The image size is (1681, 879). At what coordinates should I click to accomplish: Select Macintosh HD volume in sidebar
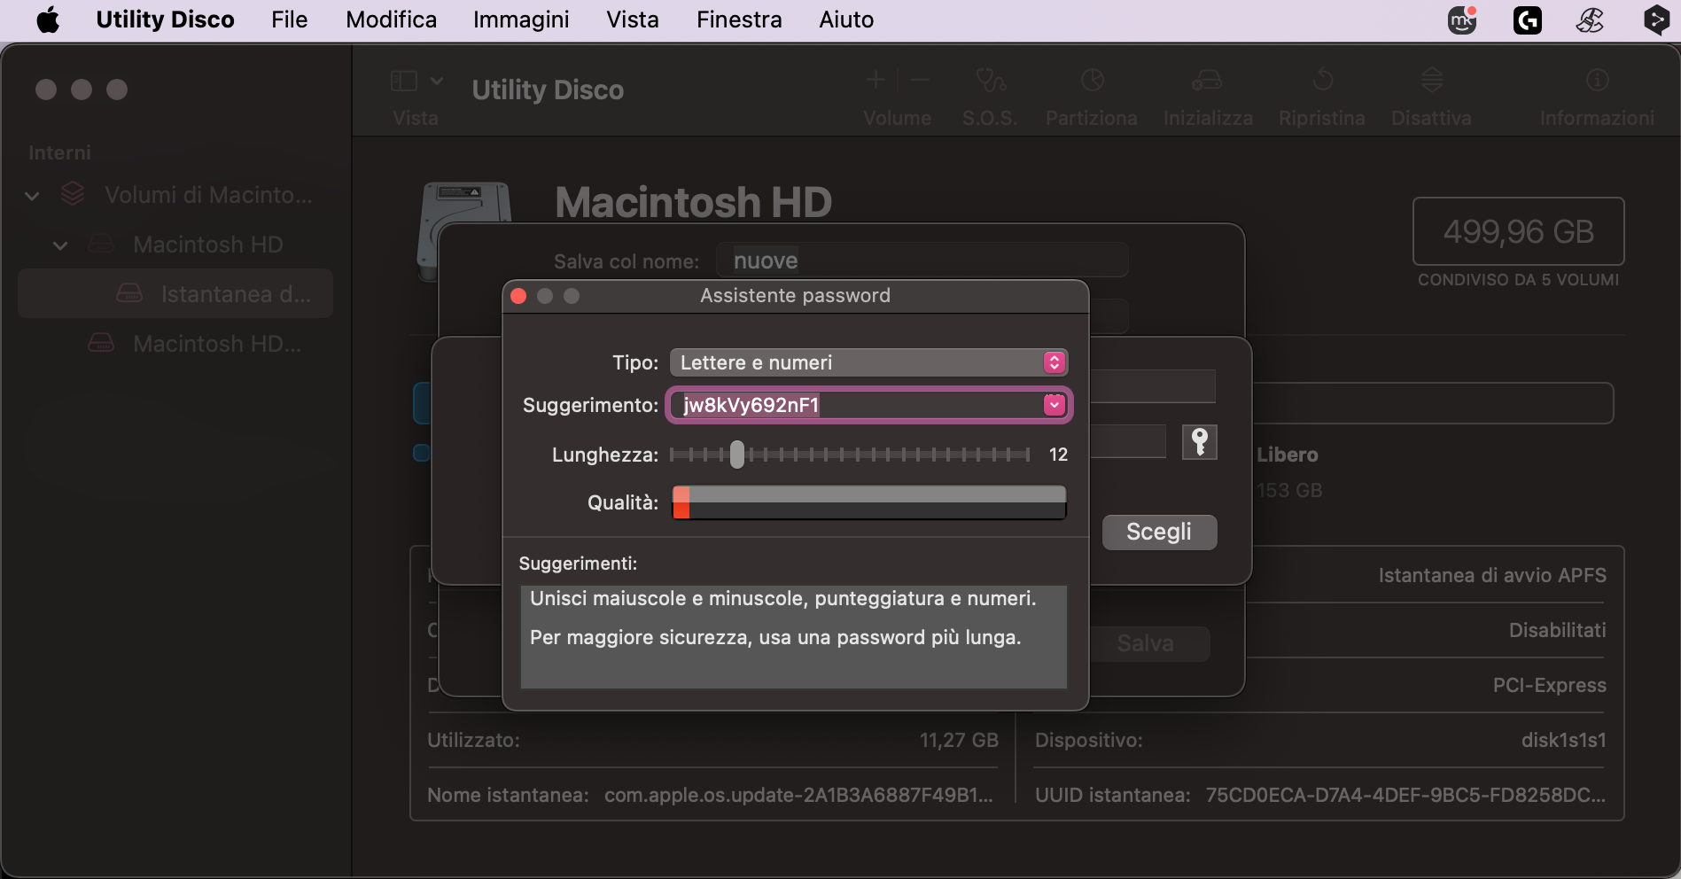point(208,245)
